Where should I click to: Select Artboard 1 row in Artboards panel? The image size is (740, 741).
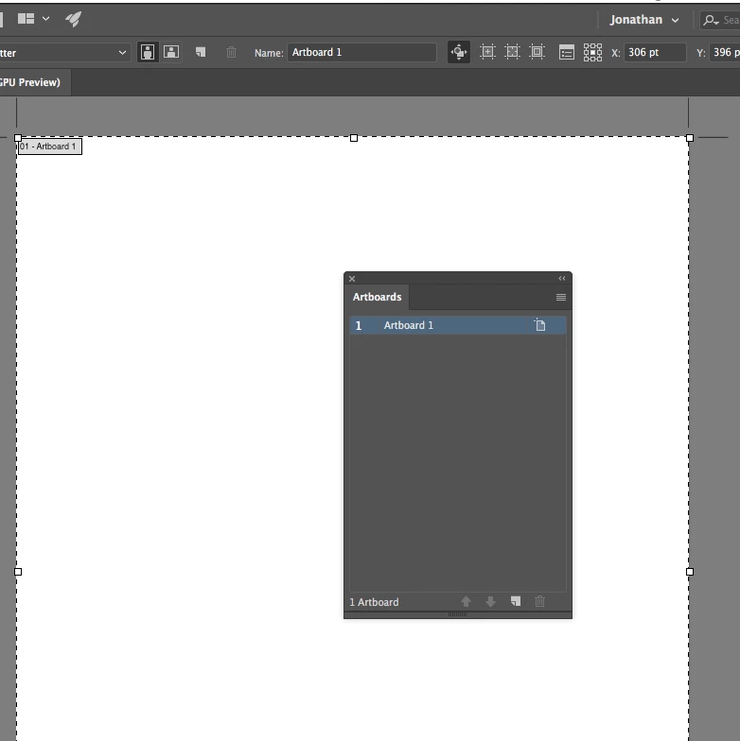click(x=458, y=325)
